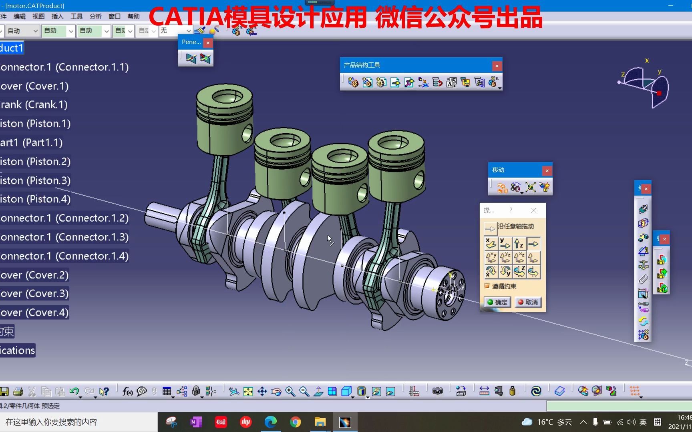Viewport: 692px width, 432px height.
Task: Click the Graph Tree Reordering icon
Action: pyautogui.click(x=423, y=82)
